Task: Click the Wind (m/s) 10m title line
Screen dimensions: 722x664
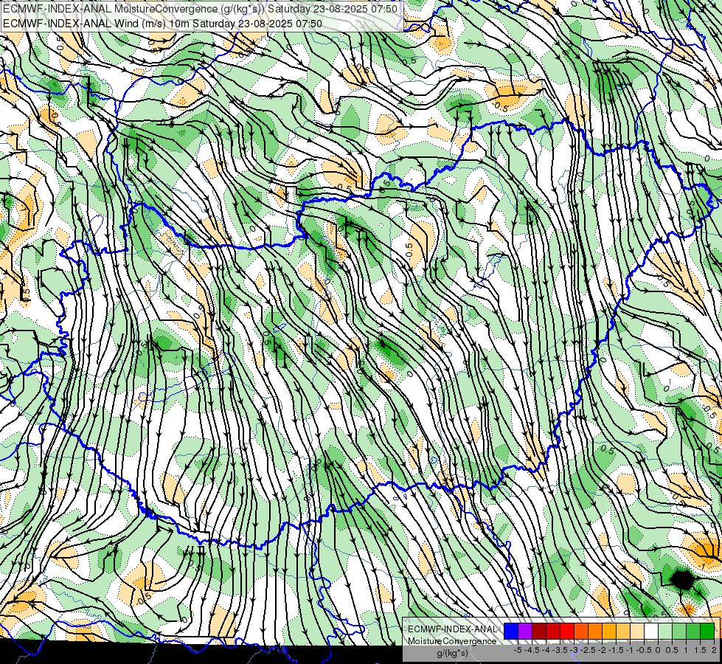Action: [x=162, y=24]
